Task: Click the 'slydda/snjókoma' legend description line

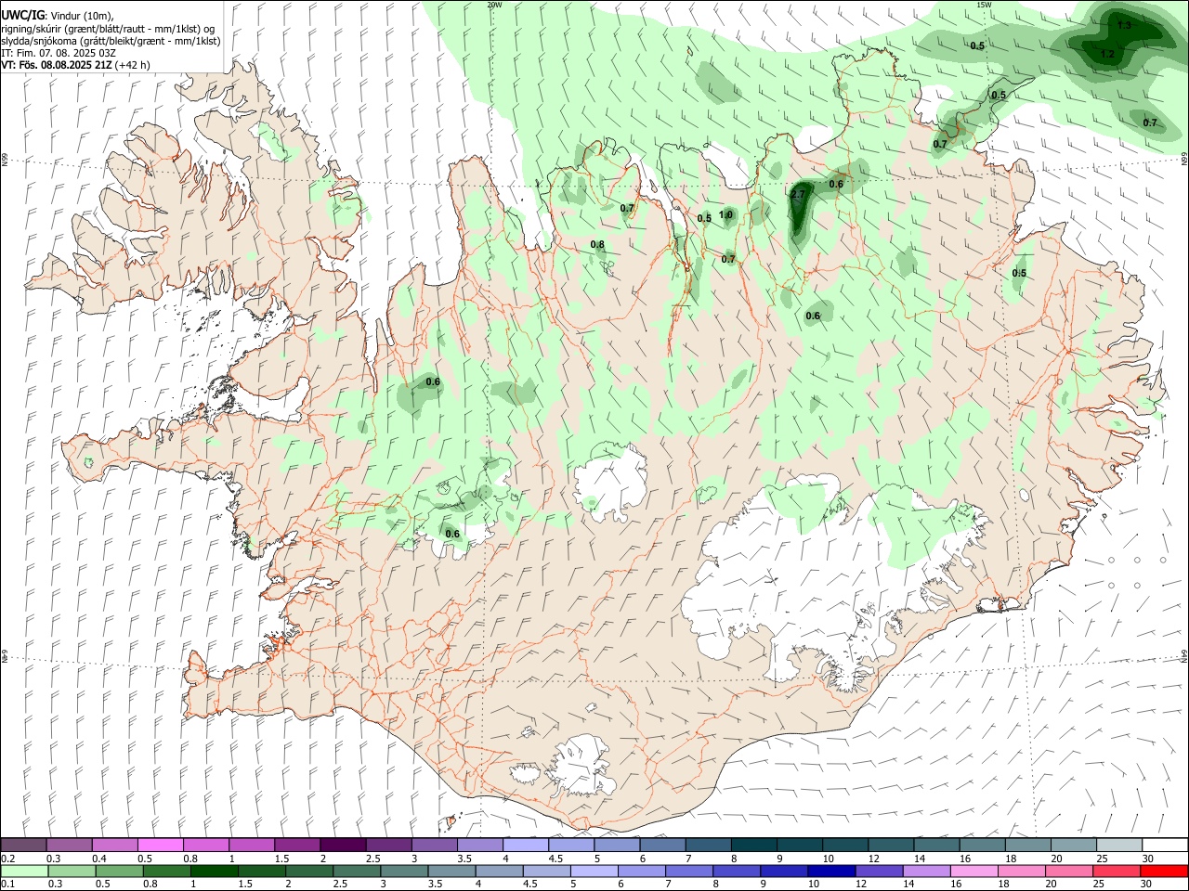Action: coord(111,41)
